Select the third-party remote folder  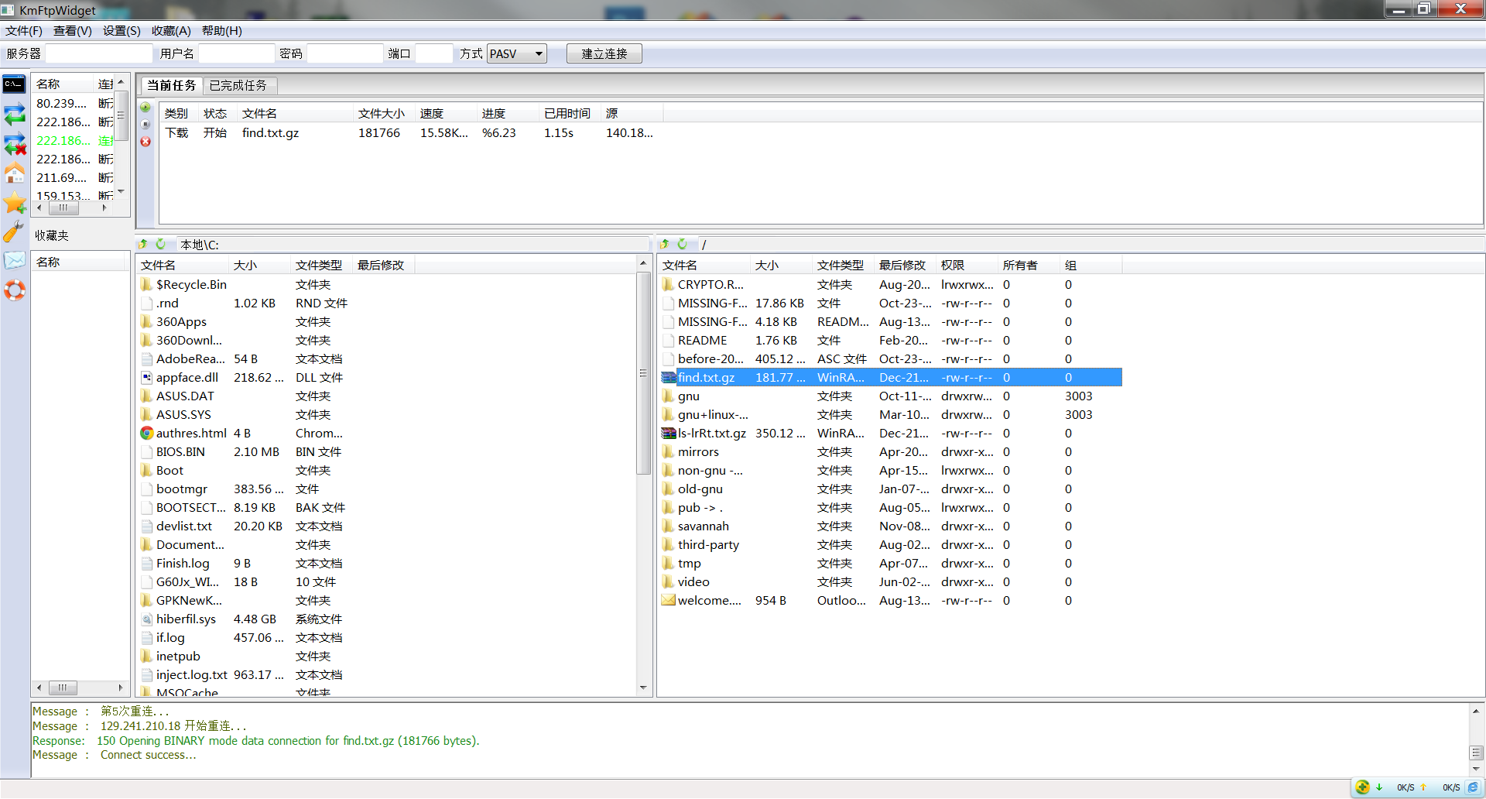click(x=890, y=545)
